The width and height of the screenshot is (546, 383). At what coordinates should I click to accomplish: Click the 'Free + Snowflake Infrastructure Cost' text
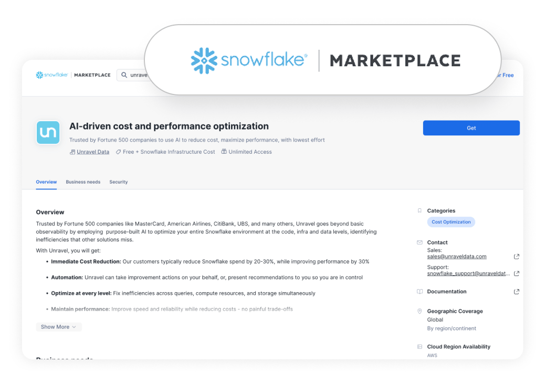(169, 152)
